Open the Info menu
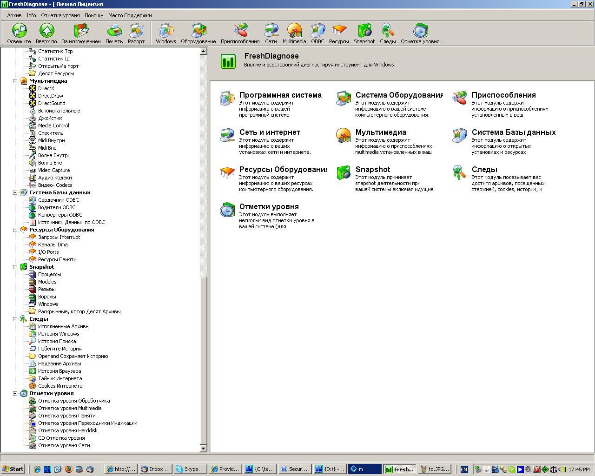Viewport: 595px width, 476px height. pyautogui.click(x=31, y=15)
